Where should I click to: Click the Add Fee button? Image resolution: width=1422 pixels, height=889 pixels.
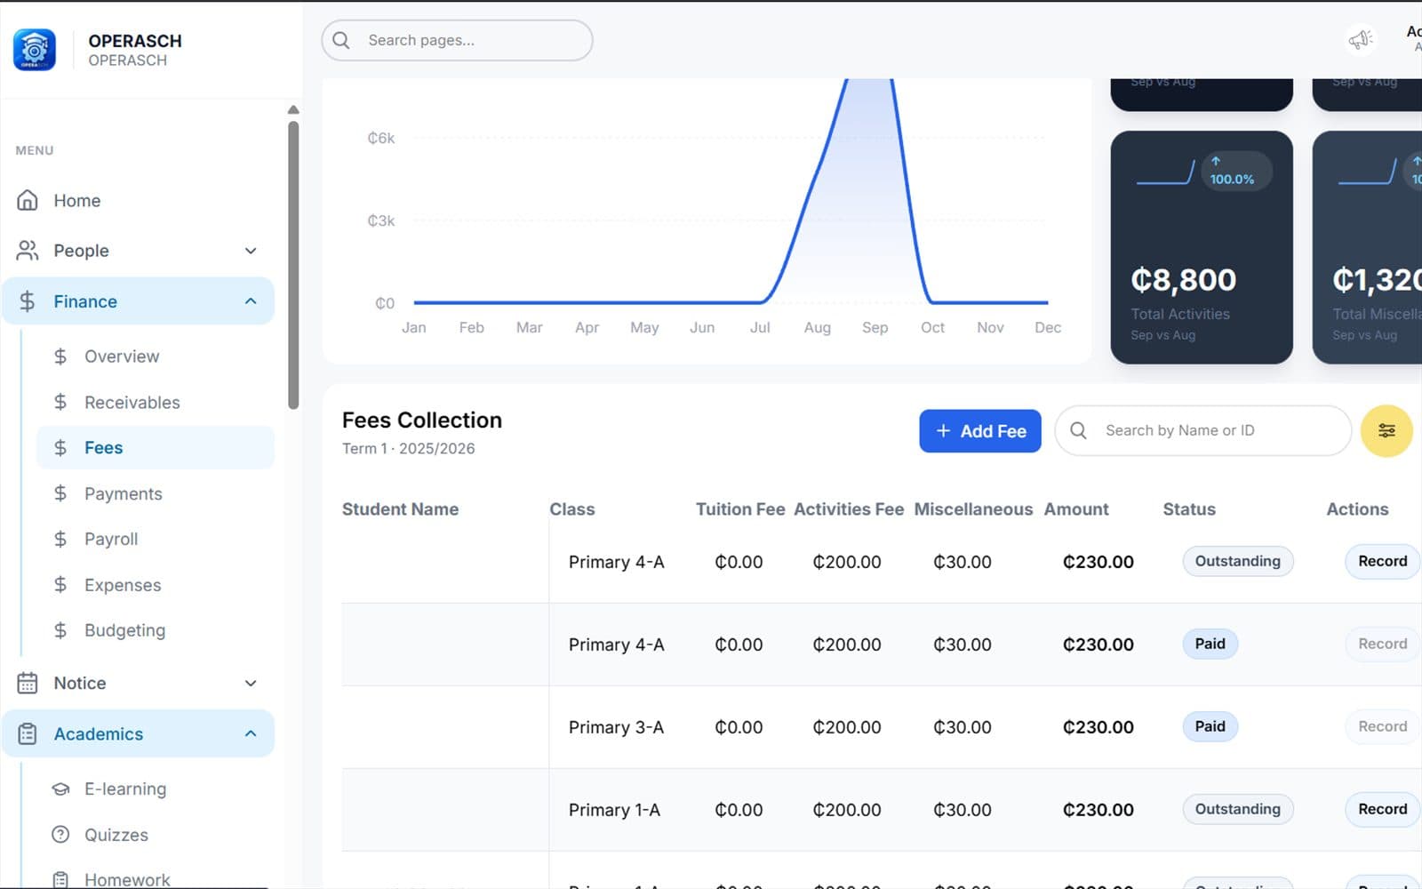[x=980, y=431]
